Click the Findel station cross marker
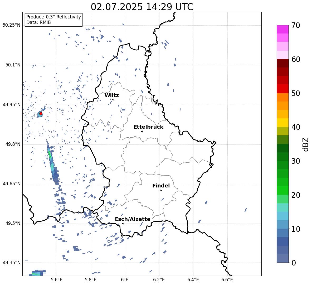Viewport: 312px width, 285px height. (161, 190)
